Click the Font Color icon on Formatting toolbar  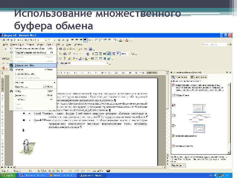tap(127, 40)
